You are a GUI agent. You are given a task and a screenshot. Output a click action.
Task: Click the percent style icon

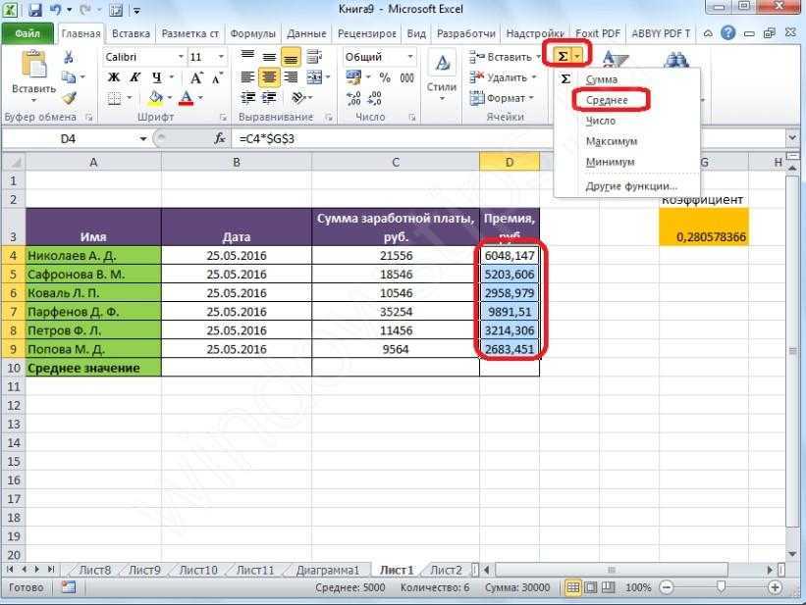[x=383, y=78]
